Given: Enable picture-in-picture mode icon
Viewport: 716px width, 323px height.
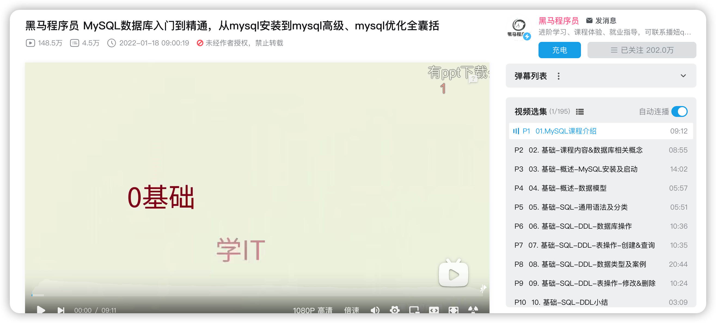Looking at the screenshot, I should point(414,310).
